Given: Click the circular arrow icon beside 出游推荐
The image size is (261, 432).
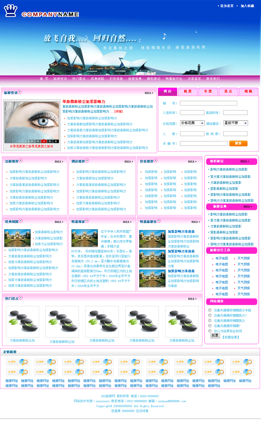Looking at the screenshot, I should (21, 160).
